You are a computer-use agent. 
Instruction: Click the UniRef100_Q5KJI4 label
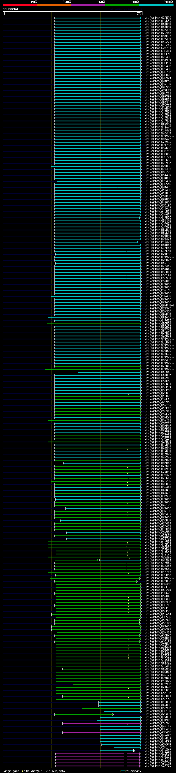(158, 633)
